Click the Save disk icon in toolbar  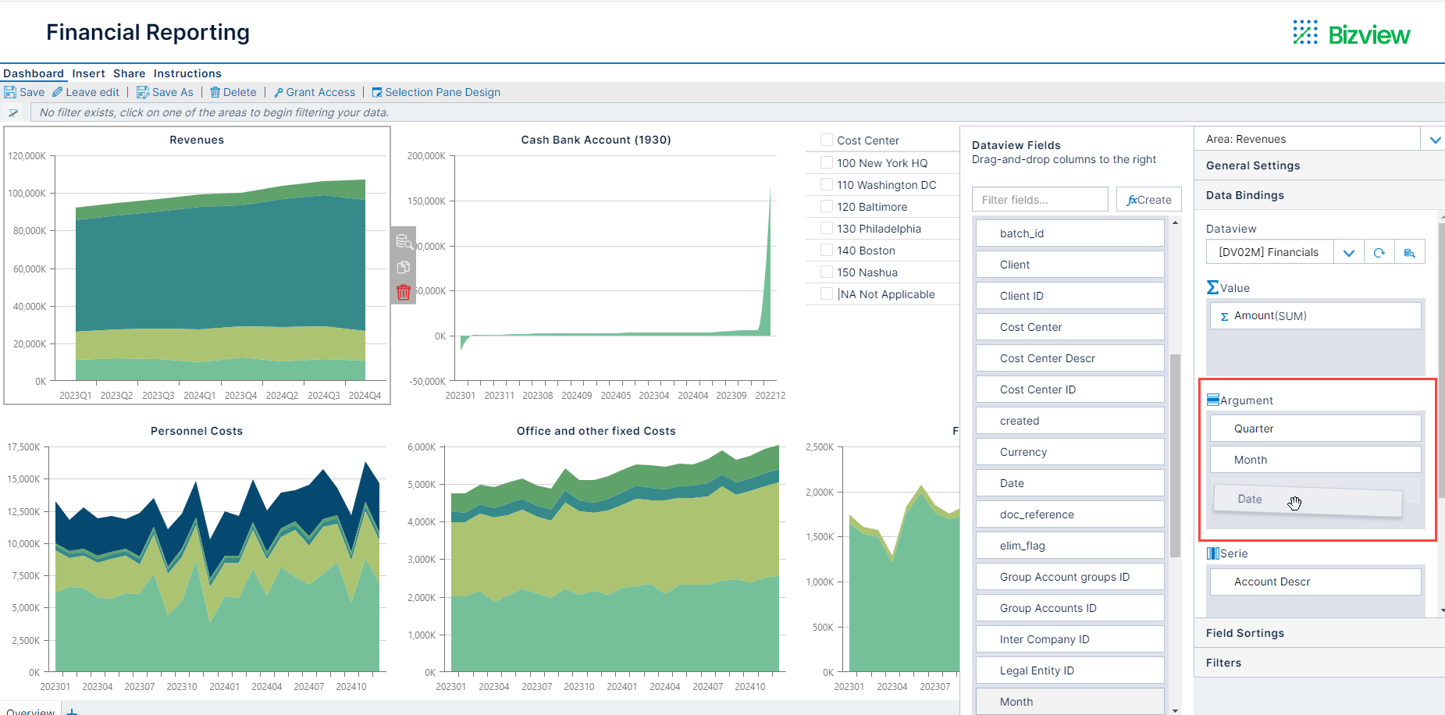click(10, 92)
